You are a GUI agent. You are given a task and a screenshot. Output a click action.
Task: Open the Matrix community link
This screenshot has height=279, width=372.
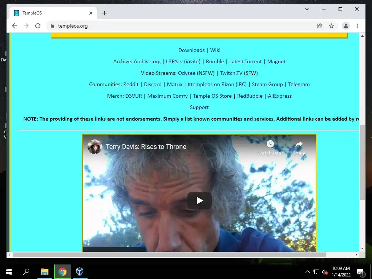[x=175, y=84]
